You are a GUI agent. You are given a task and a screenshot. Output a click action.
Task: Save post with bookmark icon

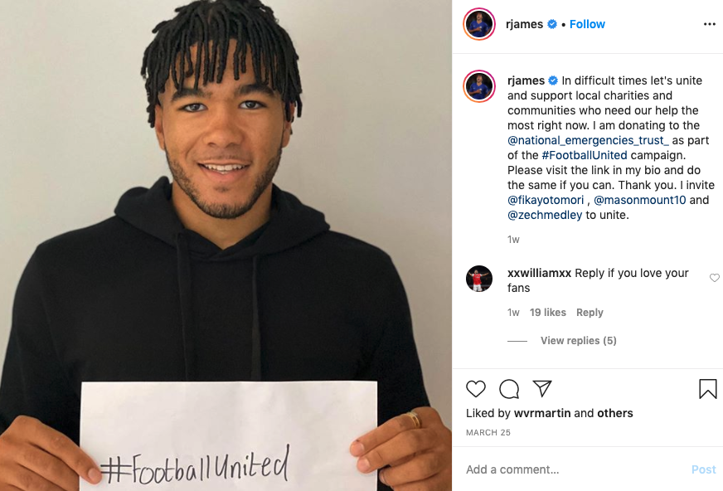tap(708, 389)
